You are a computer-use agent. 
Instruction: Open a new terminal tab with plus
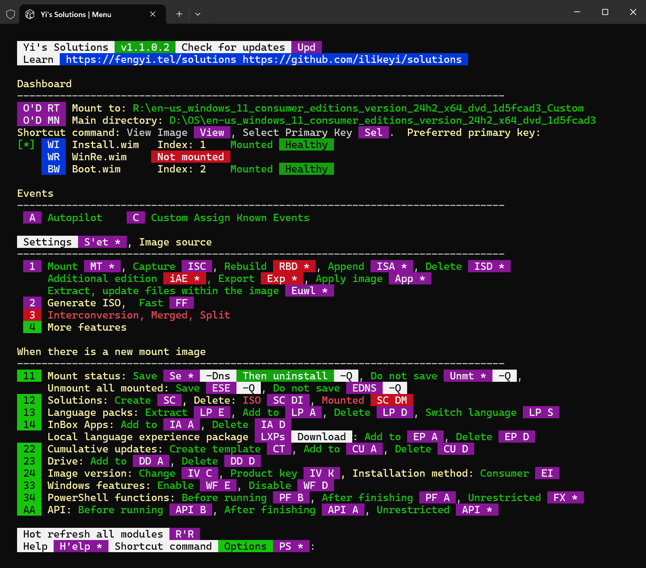pos(179,14)
